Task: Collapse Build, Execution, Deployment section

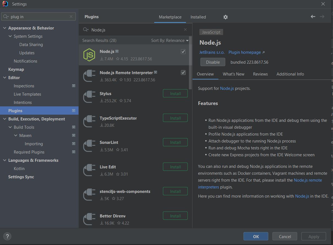Action: click(x=4, y=119)
